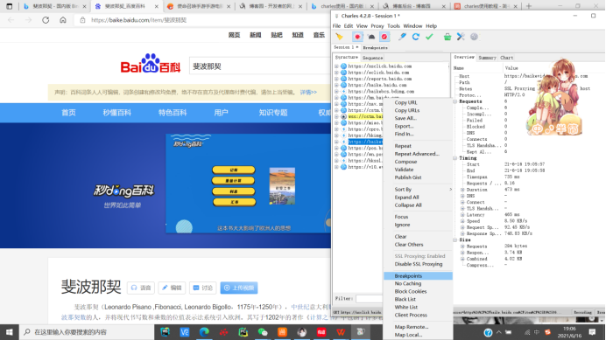Click the 上传视频 button
606x340 pixels.
click(239, 288)
